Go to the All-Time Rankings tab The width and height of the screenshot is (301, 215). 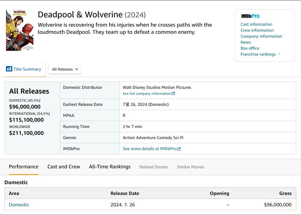(x=109, y=167)
